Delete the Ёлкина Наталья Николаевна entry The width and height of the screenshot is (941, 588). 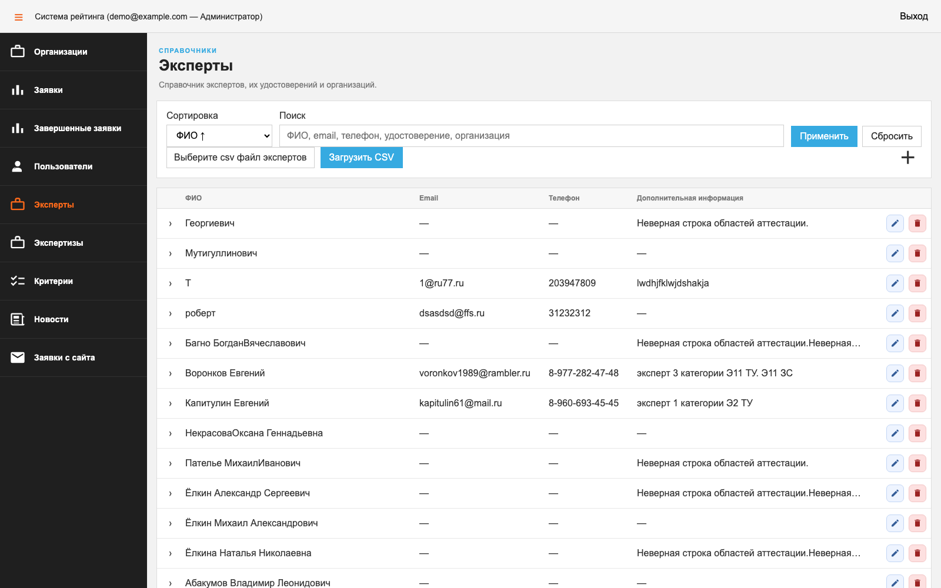[917, 553]
